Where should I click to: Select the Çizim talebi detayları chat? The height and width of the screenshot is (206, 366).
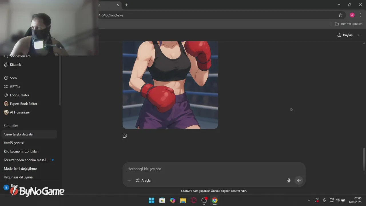(x=29, y=134)
